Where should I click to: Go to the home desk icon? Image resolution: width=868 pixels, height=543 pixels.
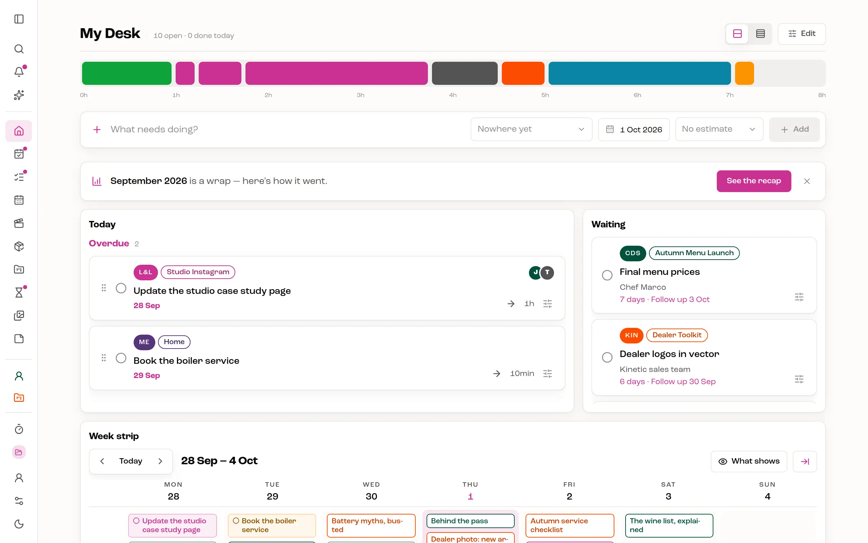coord(19,131)
